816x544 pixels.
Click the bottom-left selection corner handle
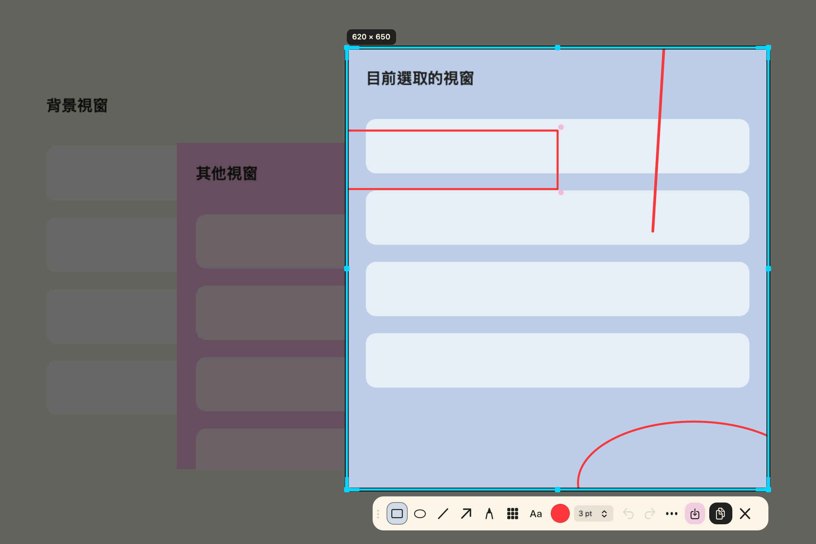pos(347,490)
